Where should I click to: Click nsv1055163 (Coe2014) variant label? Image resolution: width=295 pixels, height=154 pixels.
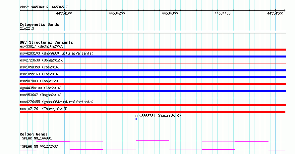coord(40,74)
